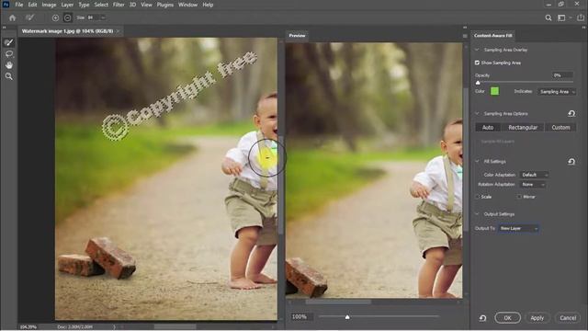Image resolution: width=588 pixels, height=331 pixels.
Task: Open the workspace switcher icon
Action: coord(561,17)
